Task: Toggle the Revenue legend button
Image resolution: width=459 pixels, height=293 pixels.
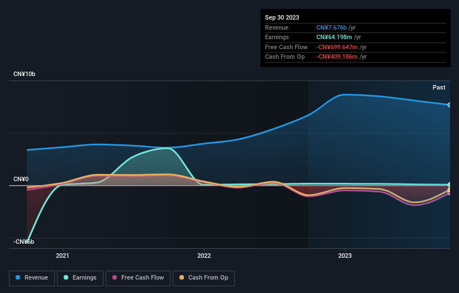Action: point(32,278)
